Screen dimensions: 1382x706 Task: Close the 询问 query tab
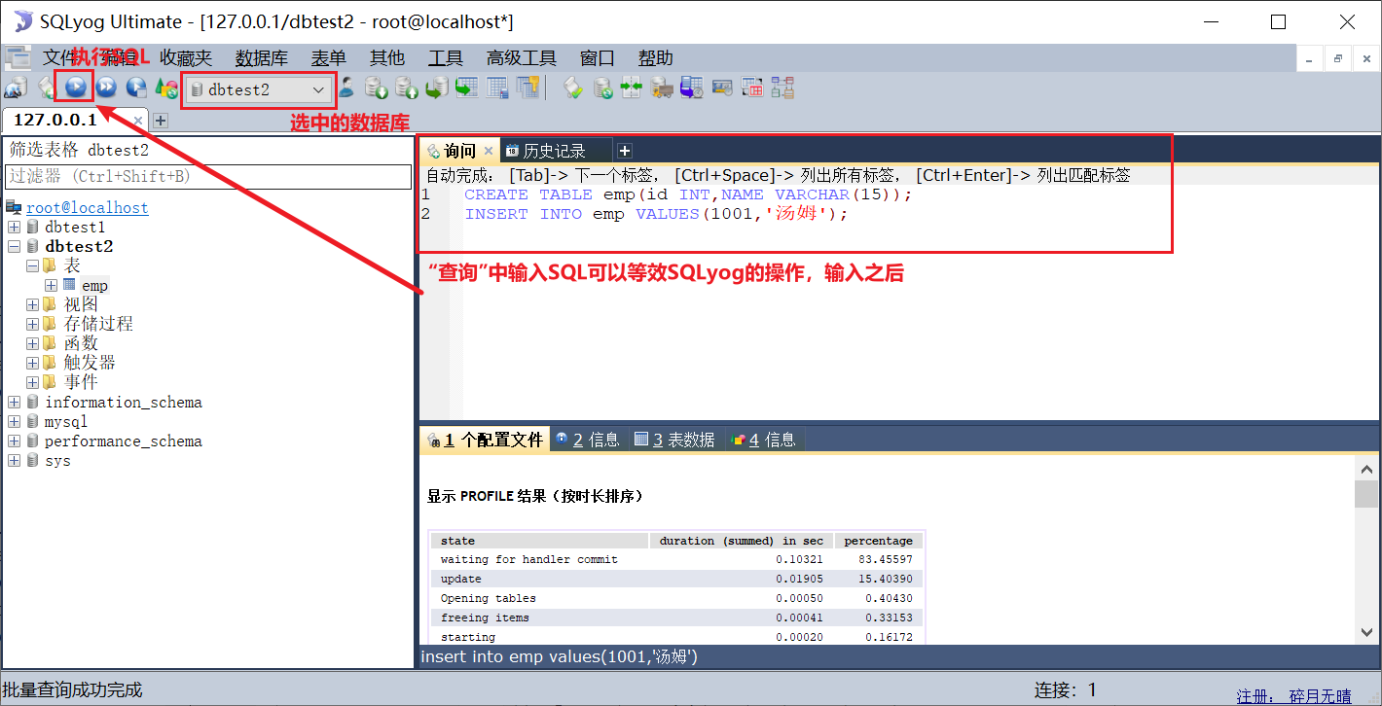[489, 152]
